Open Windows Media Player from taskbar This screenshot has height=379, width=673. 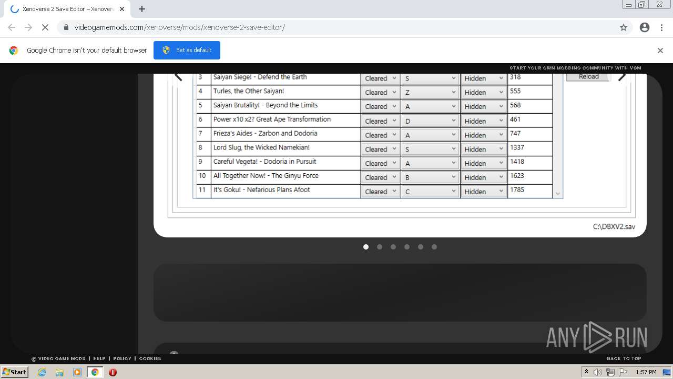pos(77,372)
